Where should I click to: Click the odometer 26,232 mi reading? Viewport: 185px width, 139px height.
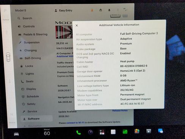pos(62,43)
